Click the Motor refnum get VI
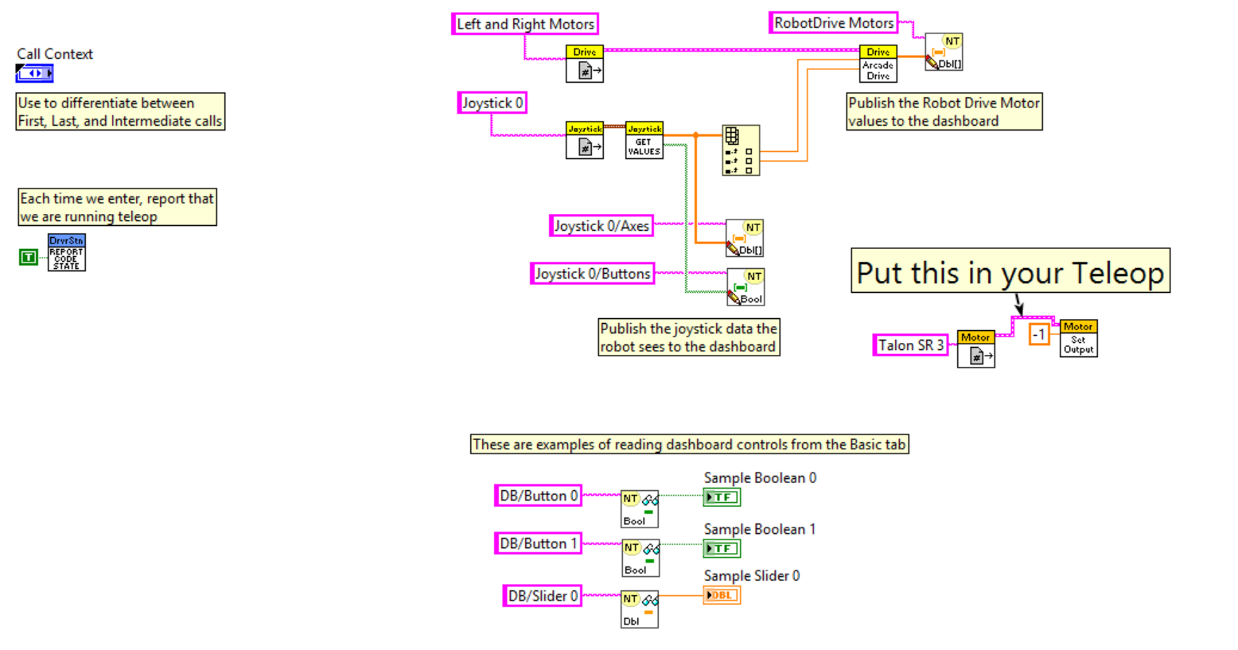Viewport: 1238px width, 650px height. click(x=976, y=348)
